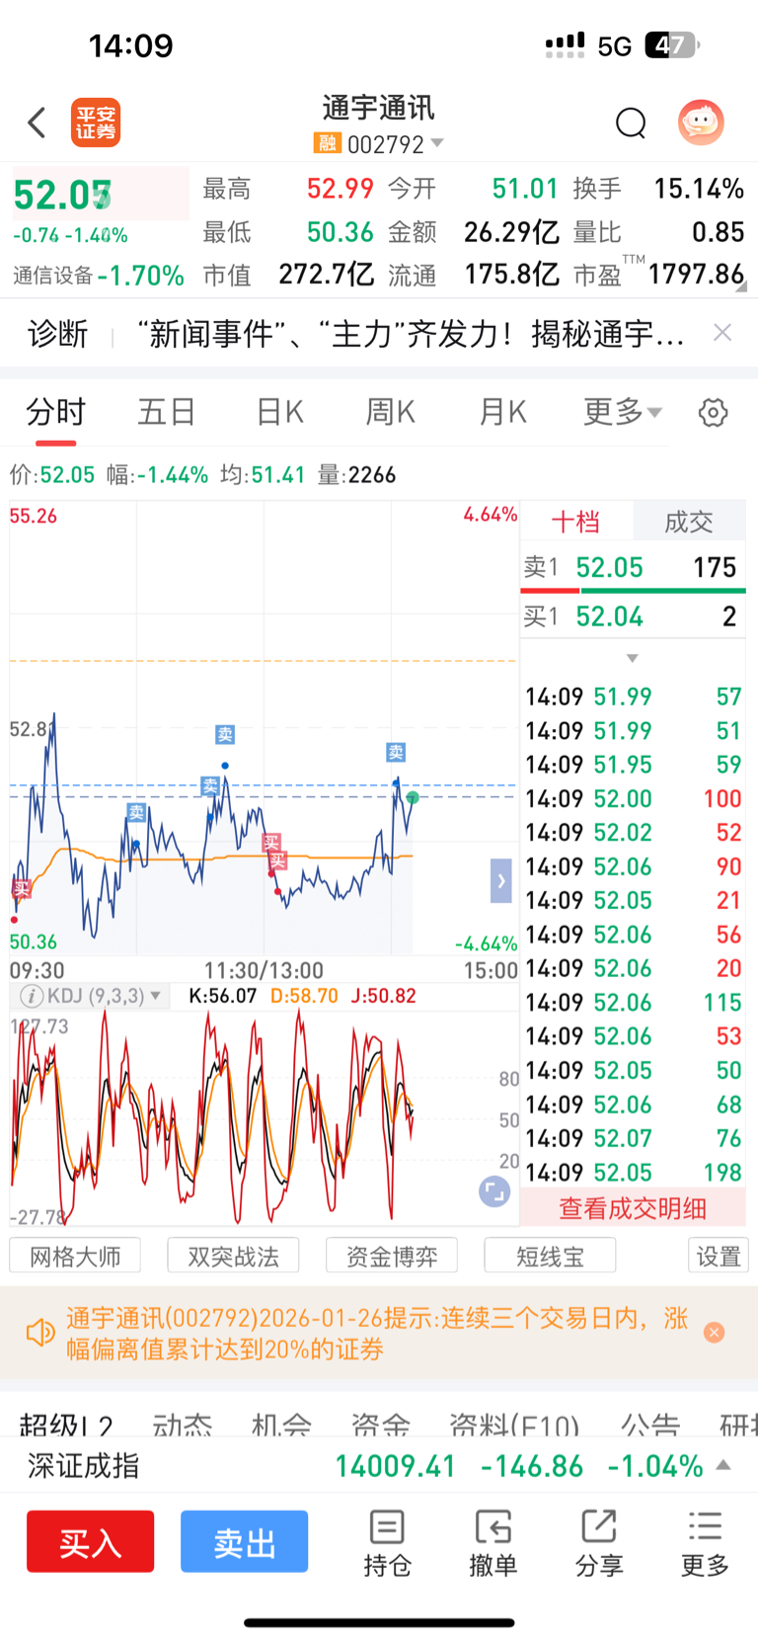The height and width of the screenshot is (1642, 758).
Task: Tap the trade row 52.07 volume 76
Action: click(633, 1138)
